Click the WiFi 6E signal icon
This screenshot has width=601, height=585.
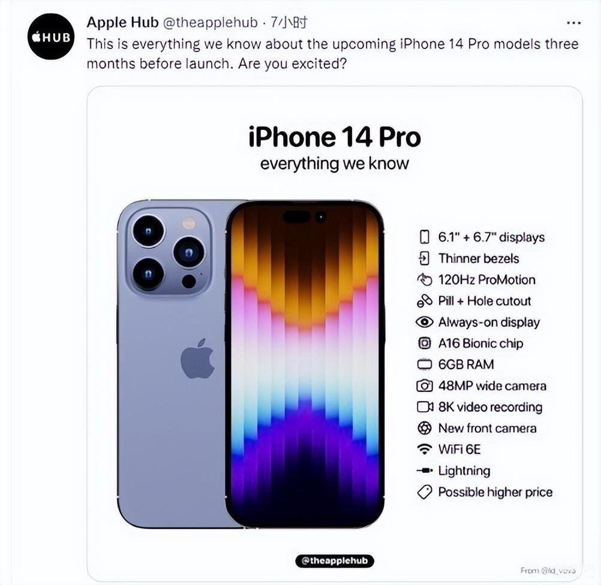click(x=424, y=449)
